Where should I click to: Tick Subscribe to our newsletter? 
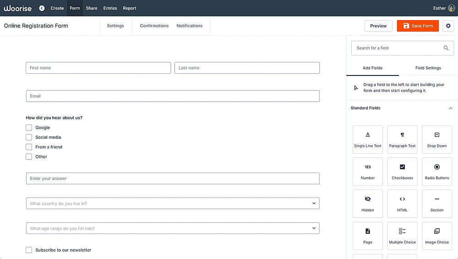[x=29, y=250]
